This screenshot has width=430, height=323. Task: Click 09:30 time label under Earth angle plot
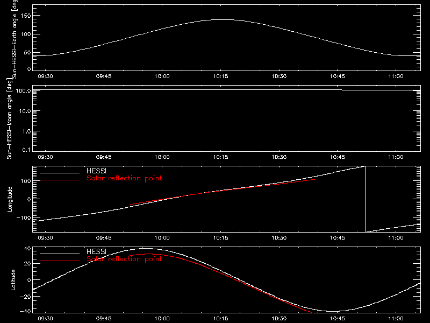coord(45,76)
